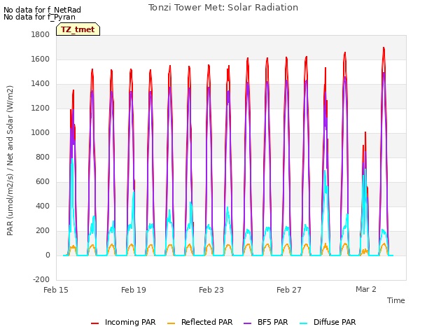Screen dimensions: 448x336
Task: Click the 'No data for f_NetRad' message
Action: (x=42, y=10)
